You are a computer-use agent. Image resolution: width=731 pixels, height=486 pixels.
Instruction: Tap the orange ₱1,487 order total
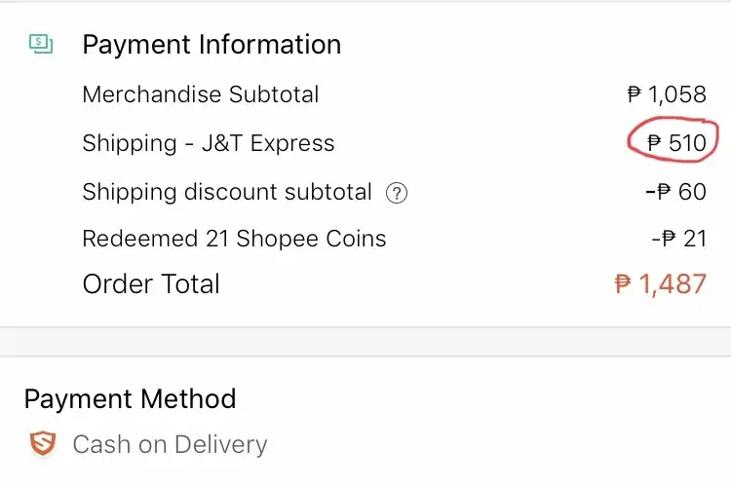click(x=661, y=284)
